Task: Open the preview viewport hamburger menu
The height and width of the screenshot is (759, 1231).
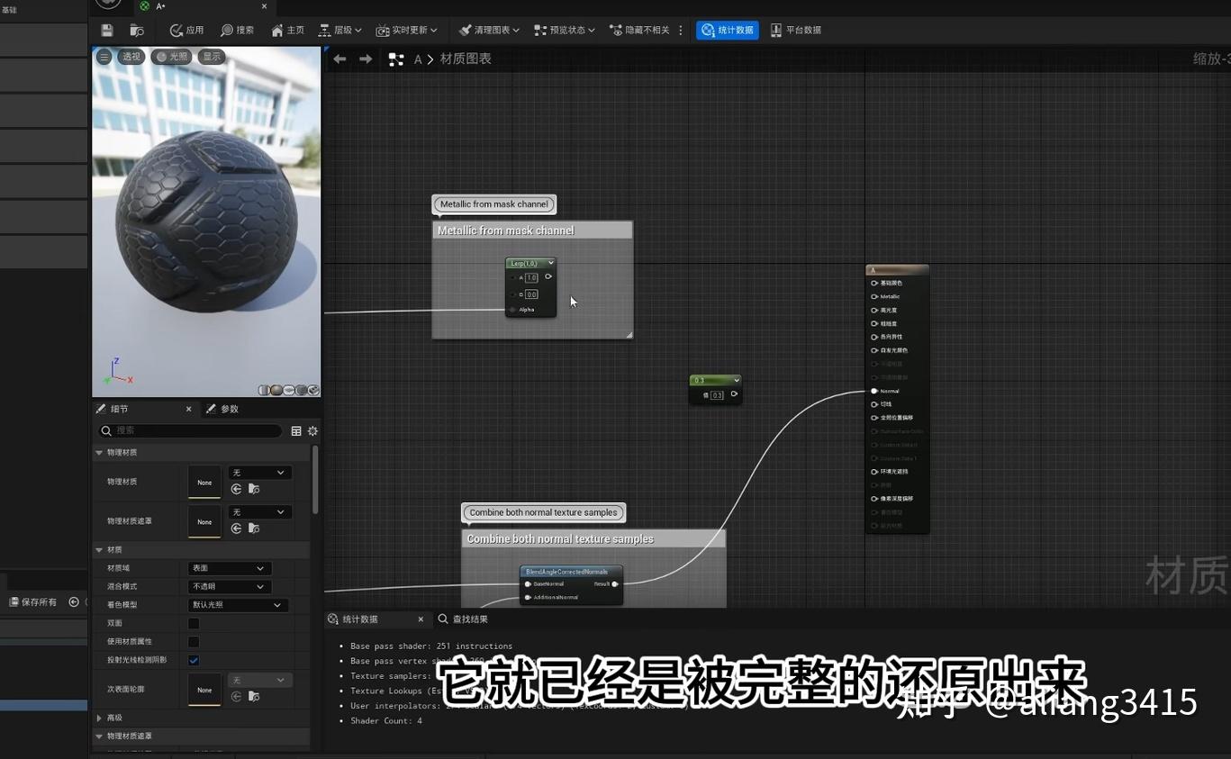Action: [104, 57]
